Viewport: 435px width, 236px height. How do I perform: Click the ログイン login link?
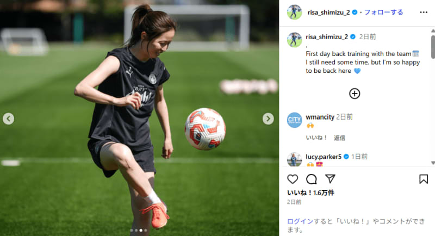300,221
